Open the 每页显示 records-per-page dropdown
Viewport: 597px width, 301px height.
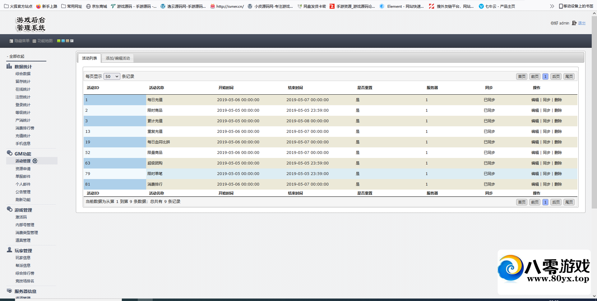(112, 76)
